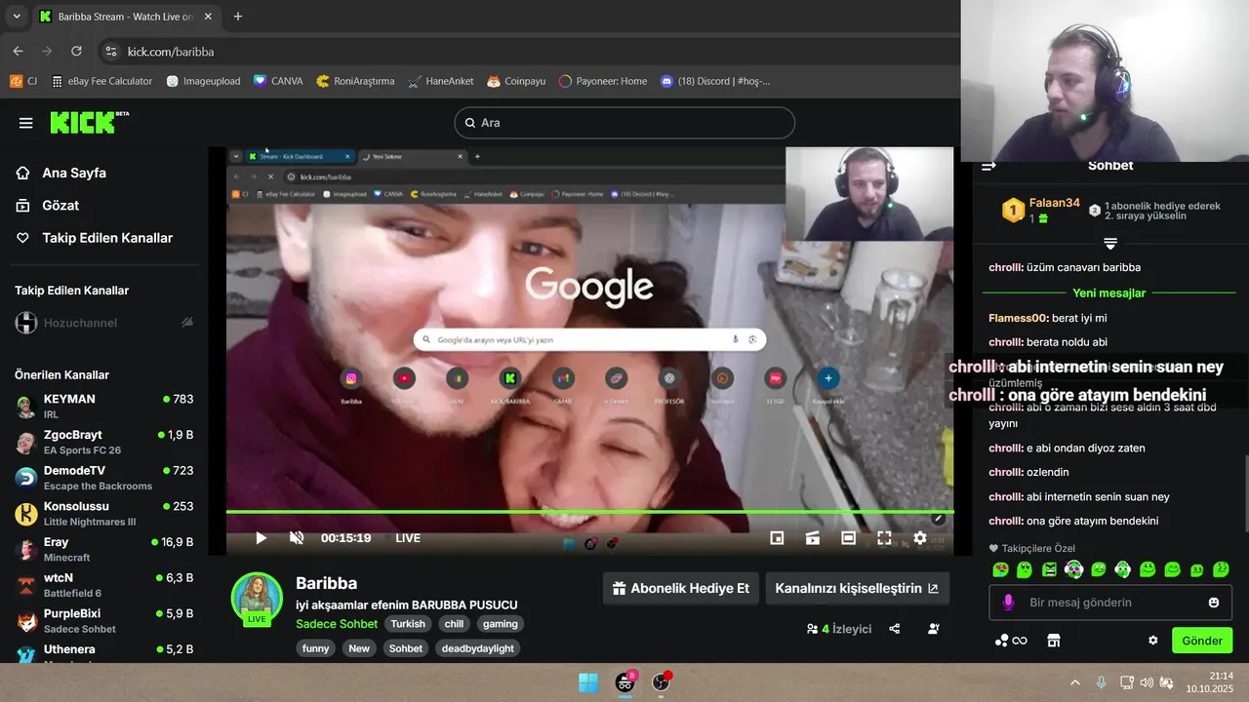Open the Hozuchannel followed channel
The image size is (1249, 702).
[x=104, y=323]
